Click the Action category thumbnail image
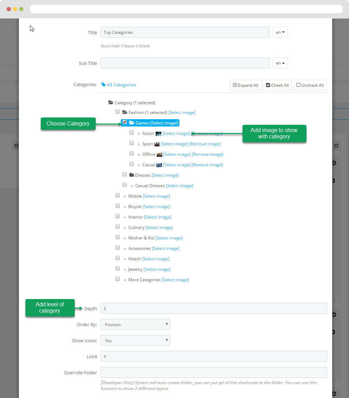349x398 pixels. click(x=158, y=134)
